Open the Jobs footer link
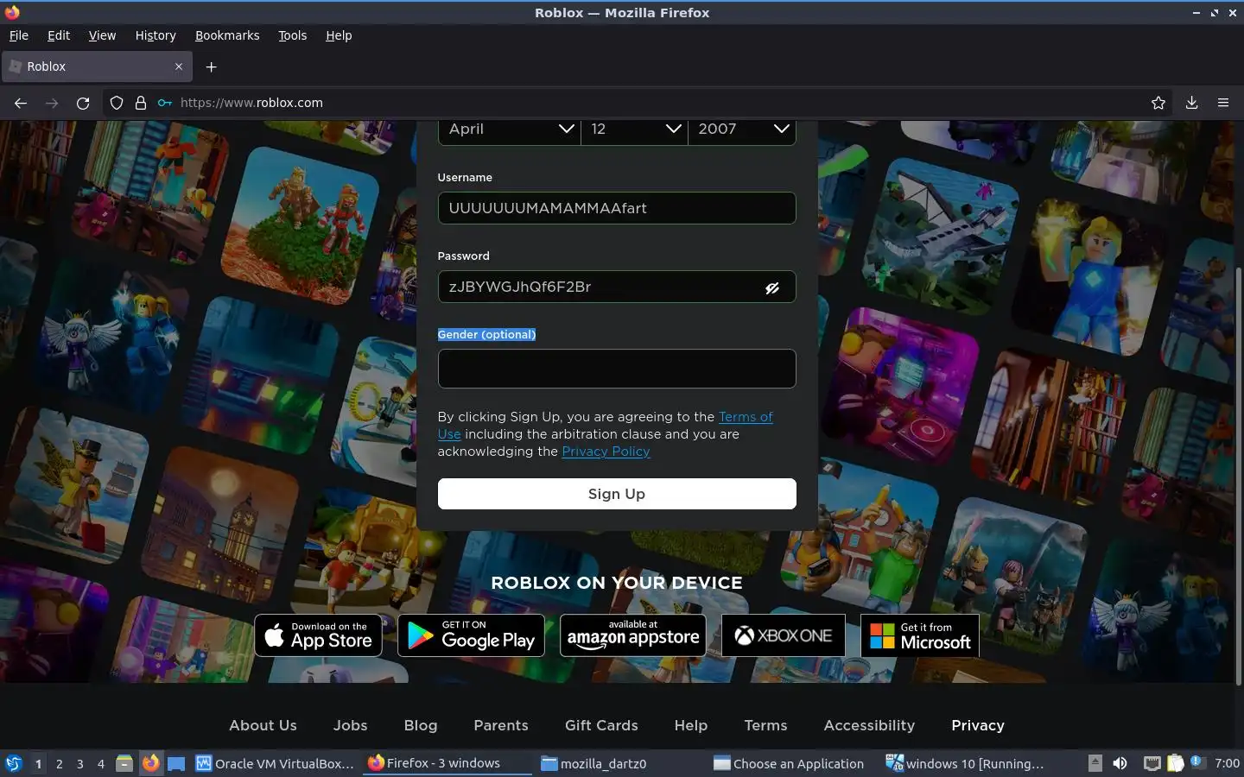The height and width of the screenshot is (777, 1244). tap(351, 725)
